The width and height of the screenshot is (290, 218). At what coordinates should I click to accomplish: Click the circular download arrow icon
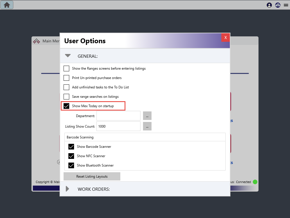(59, 162)
